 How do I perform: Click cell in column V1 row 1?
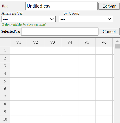(19, 51)
